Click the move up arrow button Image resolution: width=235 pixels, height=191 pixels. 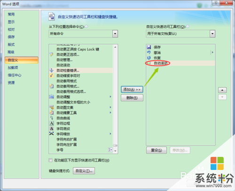222,90
